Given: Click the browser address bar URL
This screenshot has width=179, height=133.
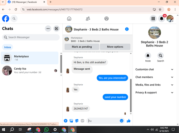Looking at the screenshot, I should tap(54, 9).
